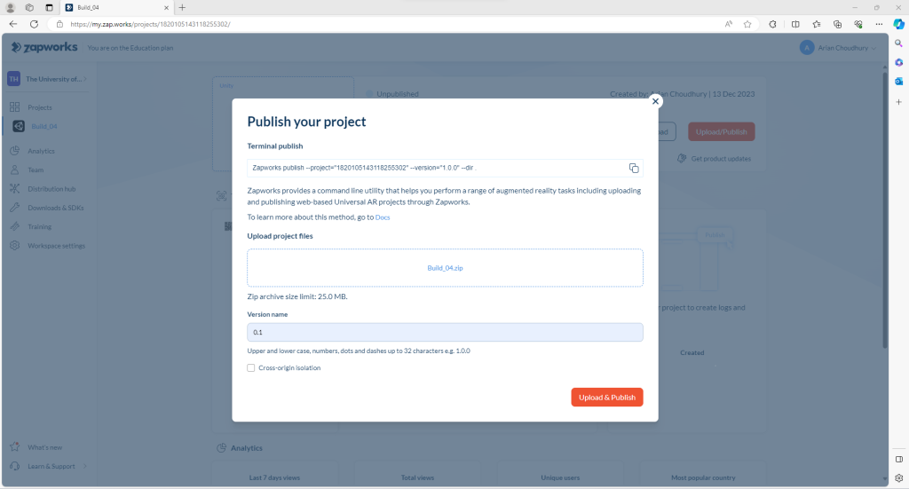Copy the terminal publish command
Viewport: 909px width, 489px height.
634,168
